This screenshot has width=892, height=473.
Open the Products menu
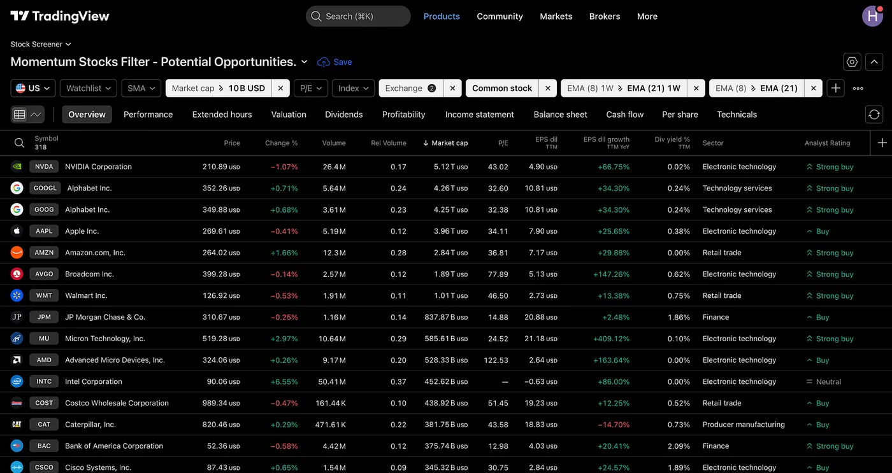(442, 17)
